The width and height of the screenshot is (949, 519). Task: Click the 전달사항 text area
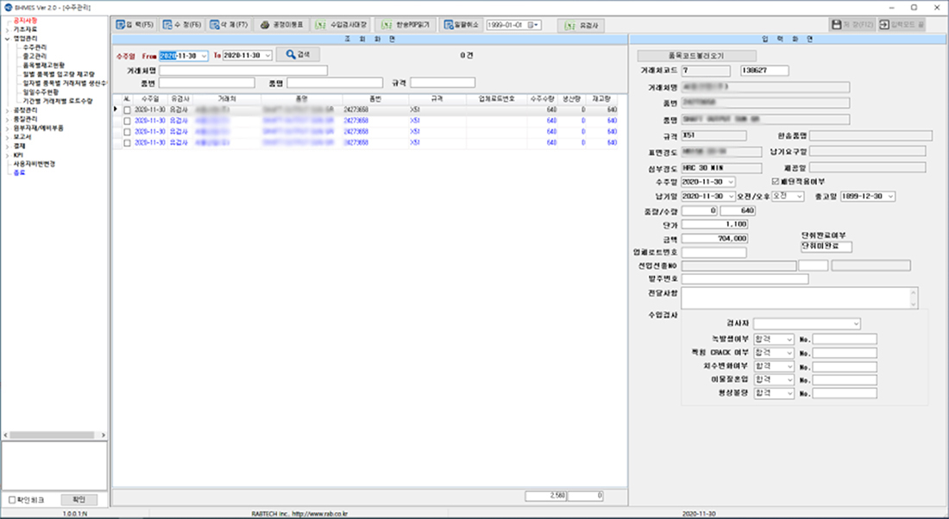[x=800, y=298]
